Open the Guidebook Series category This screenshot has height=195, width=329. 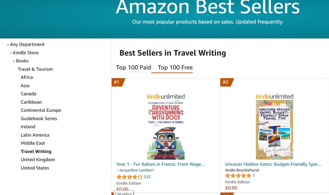[39, 118]
